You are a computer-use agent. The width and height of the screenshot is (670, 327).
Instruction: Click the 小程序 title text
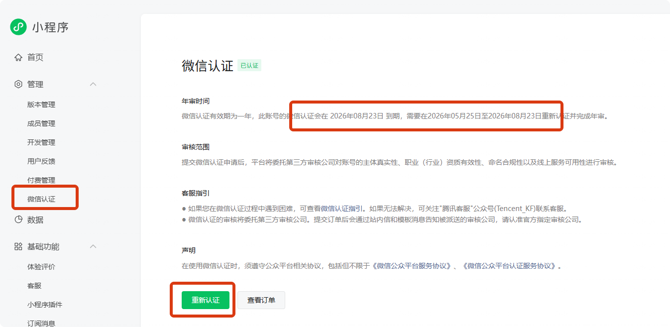50,27
